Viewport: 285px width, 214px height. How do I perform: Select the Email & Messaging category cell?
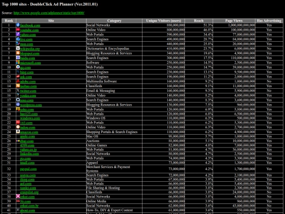[114, 91]
